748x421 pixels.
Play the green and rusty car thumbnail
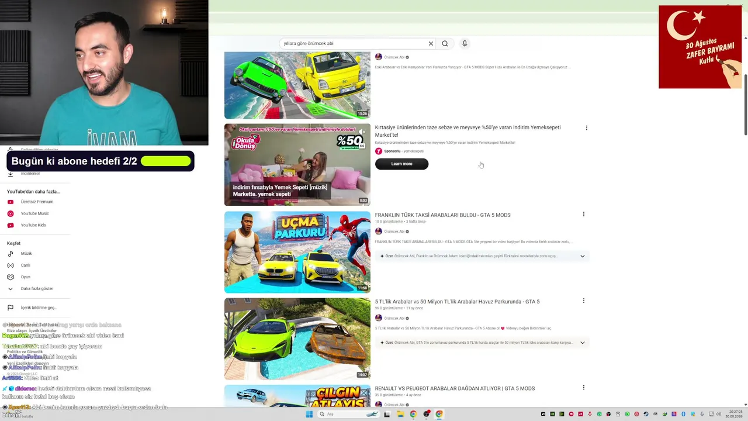point(297,339)
